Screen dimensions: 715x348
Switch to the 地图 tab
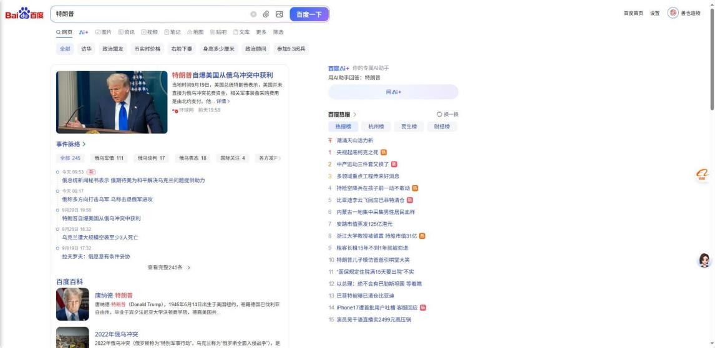(195, 32)
